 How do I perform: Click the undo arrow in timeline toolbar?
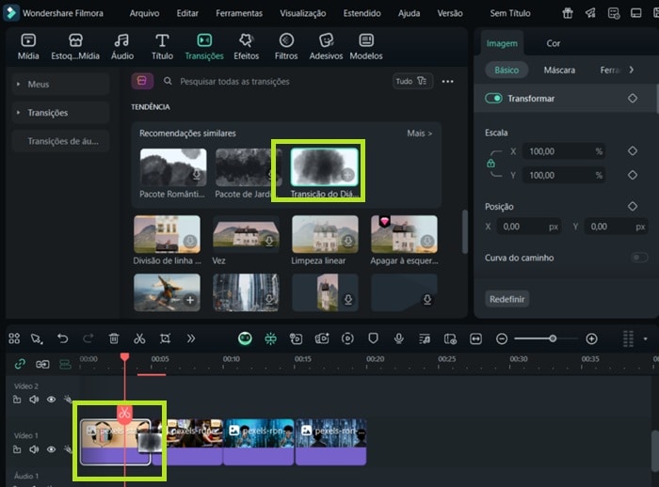[63, 338]
